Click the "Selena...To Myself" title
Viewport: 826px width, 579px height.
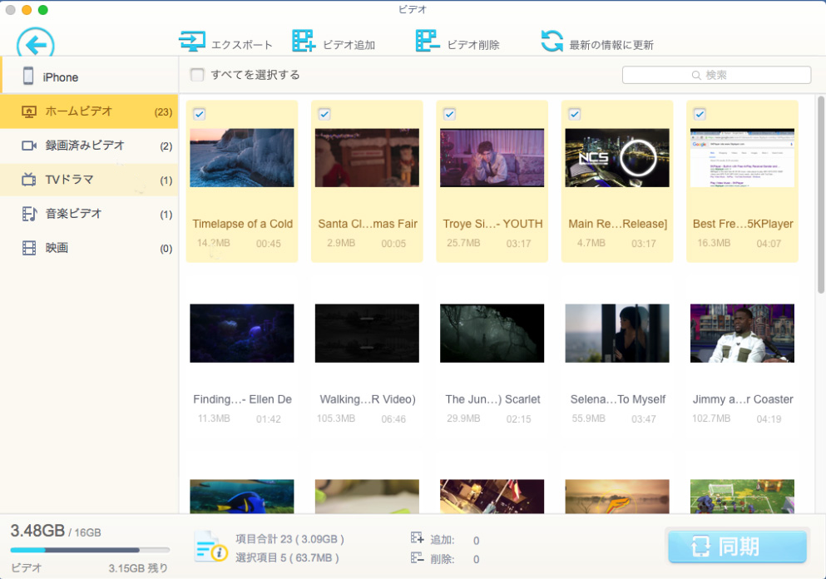pyautogui.click(x=618, y=399)
